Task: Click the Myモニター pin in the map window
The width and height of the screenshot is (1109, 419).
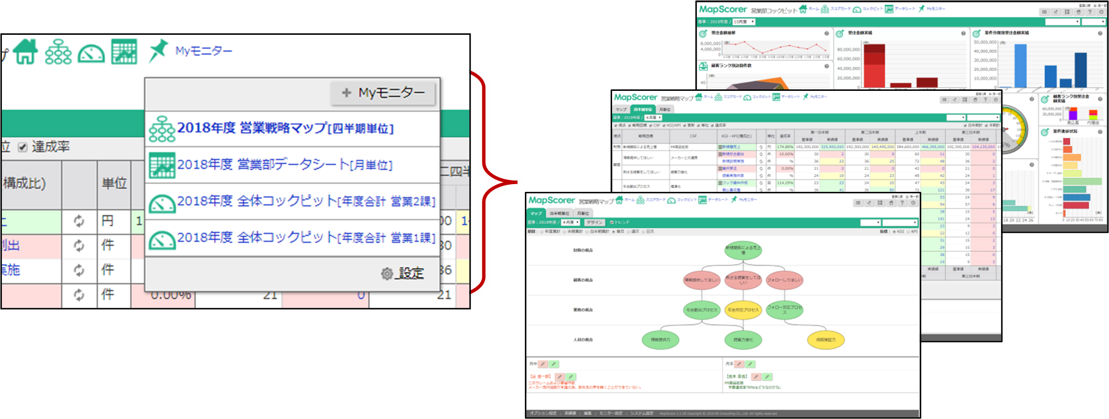Action: pos(734,200)
